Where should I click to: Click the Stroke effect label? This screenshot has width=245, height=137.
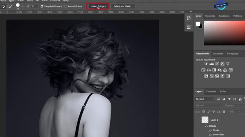(216, 130)
